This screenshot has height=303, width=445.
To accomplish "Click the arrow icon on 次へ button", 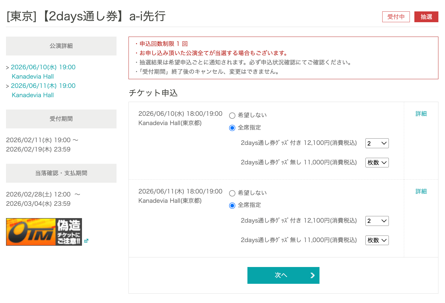I will point(312,275).
